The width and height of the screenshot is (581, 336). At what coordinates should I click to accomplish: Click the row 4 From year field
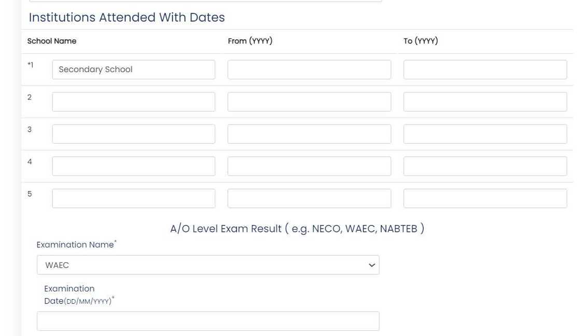309,166
